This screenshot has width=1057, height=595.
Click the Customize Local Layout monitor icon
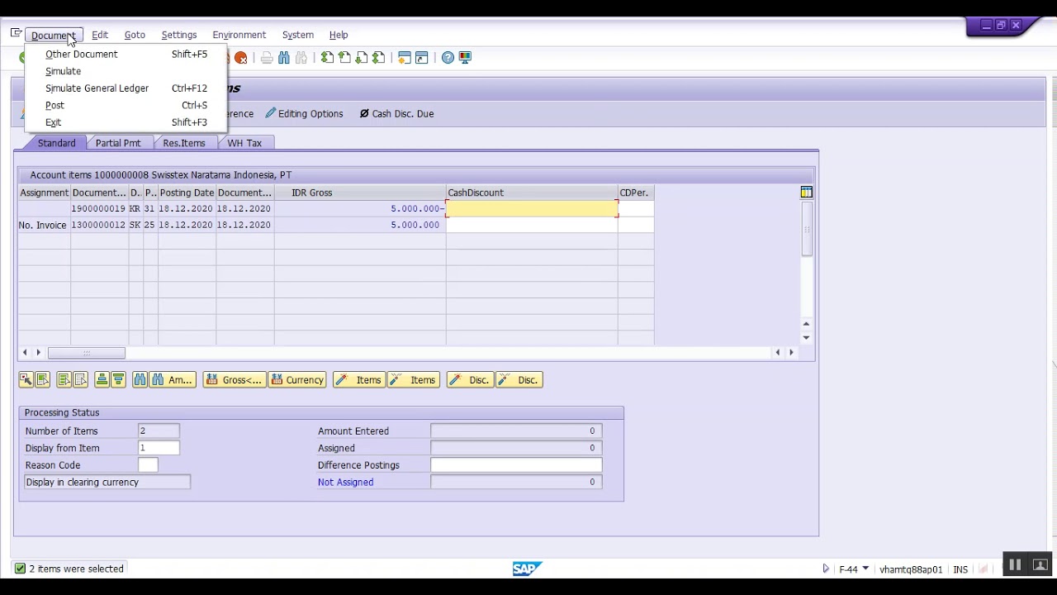pyautogui.click(x=465, y=58)
